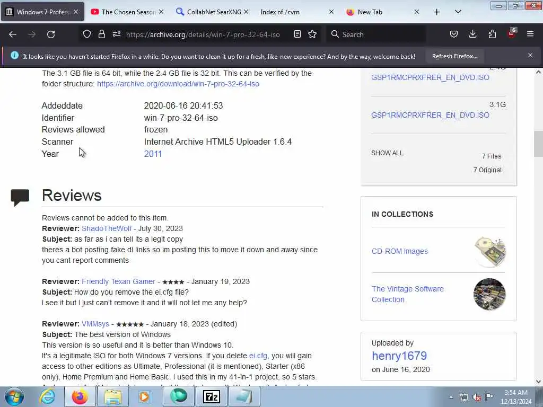This screenshot has height=407, width=543.
Task: Open the archive.org download folder link
Action: [x=178, y=84]
